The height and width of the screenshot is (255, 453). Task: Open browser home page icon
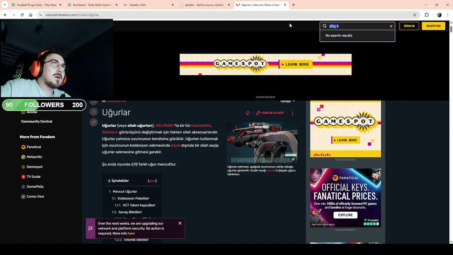click(31, 15)
